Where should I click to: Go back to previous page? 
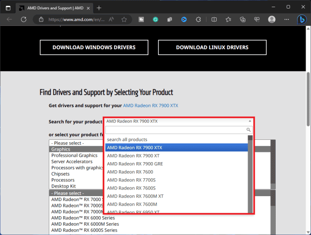[x=9, y=20]
